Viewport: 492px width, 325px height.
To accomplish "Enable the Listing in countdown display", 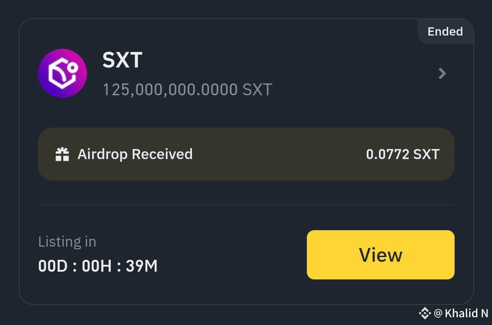I will [67, 242].
